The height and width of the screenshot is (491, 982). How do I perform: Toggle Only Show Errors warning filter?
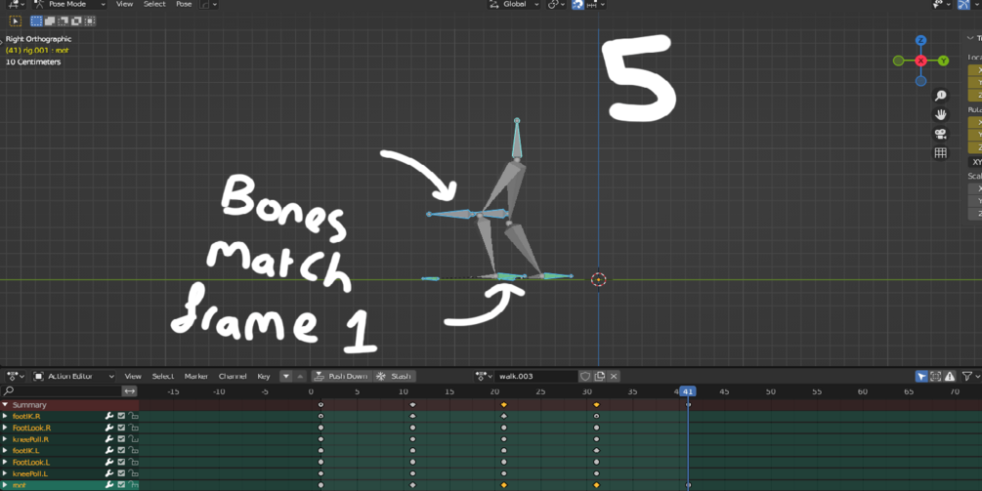point(950,376)
